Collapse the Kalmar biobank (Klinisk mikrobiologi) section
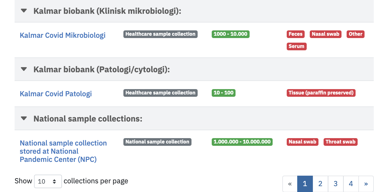The width and height of the screenshot is (384, 192). coord(24,11)
